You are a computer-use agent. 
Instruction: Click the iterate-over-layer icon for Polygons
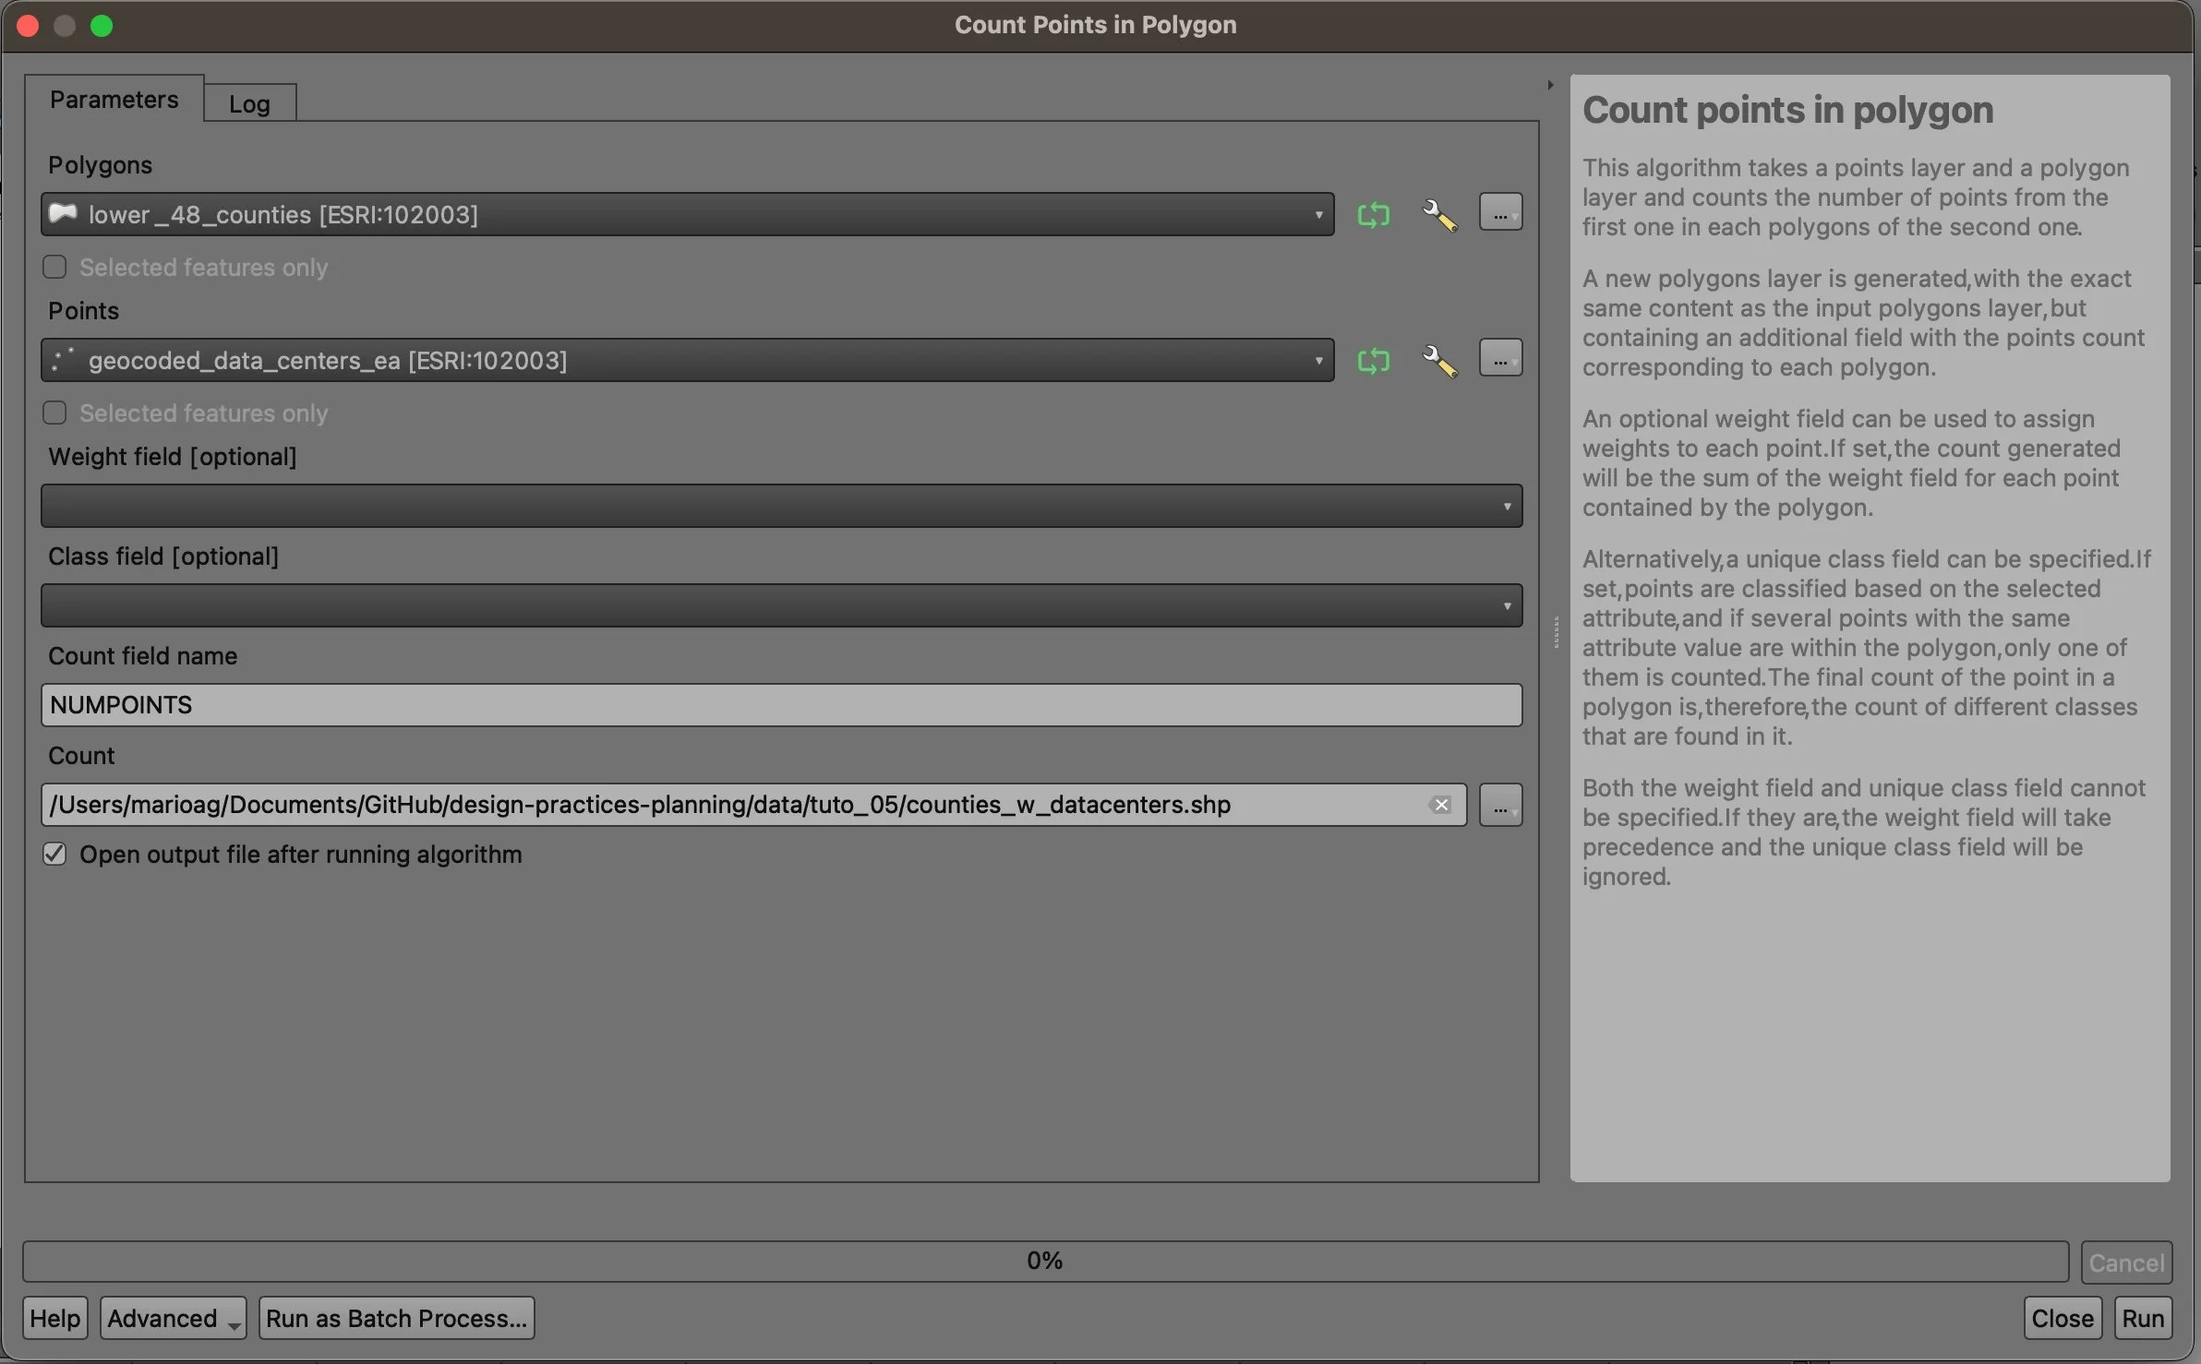[1373, 215]
